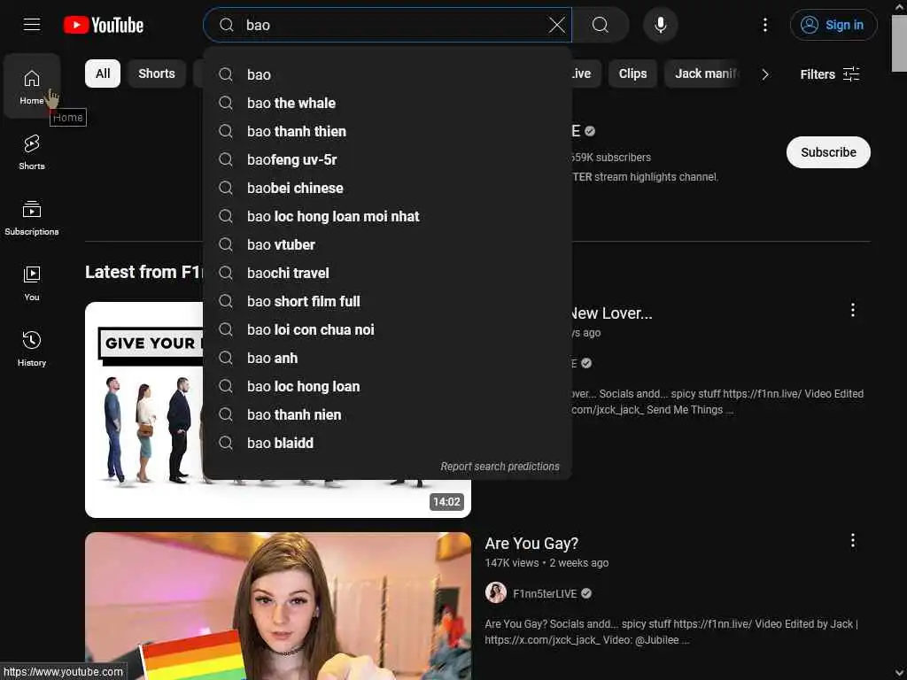The image size is (907, 680).
Task: Select the Clips filter chip
Action: [632, 73]
